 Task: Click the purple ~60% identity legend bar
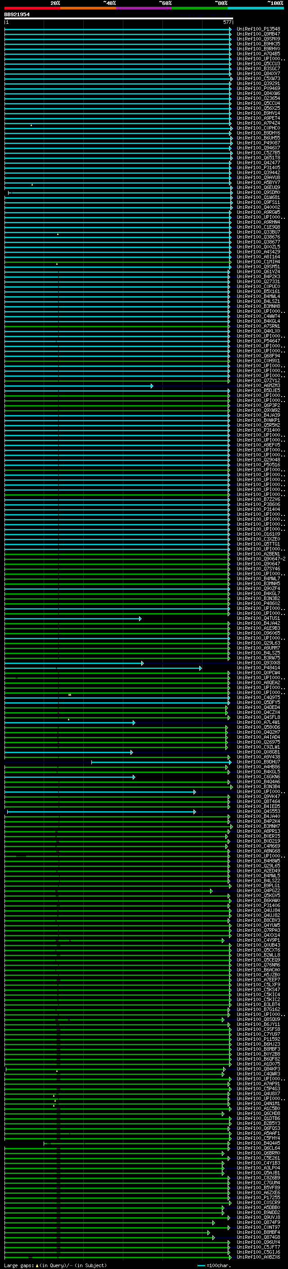[x=144, y=8]
